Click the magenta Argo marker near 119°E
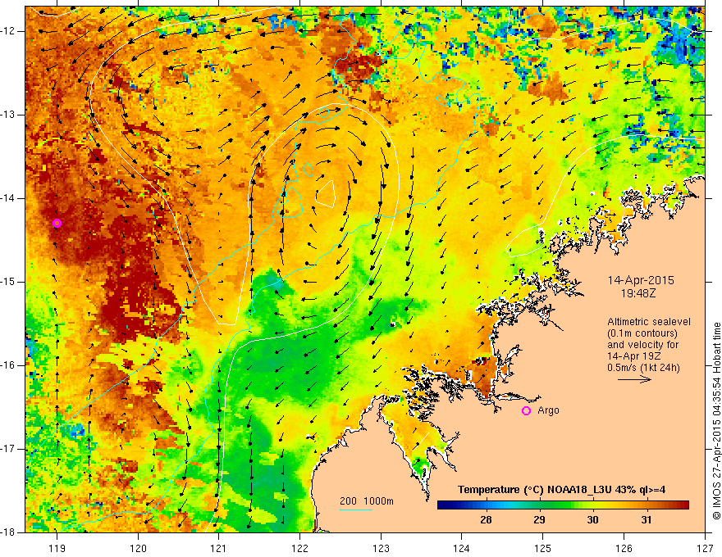This screenshot has width=722, height=557. pos(57,224)
